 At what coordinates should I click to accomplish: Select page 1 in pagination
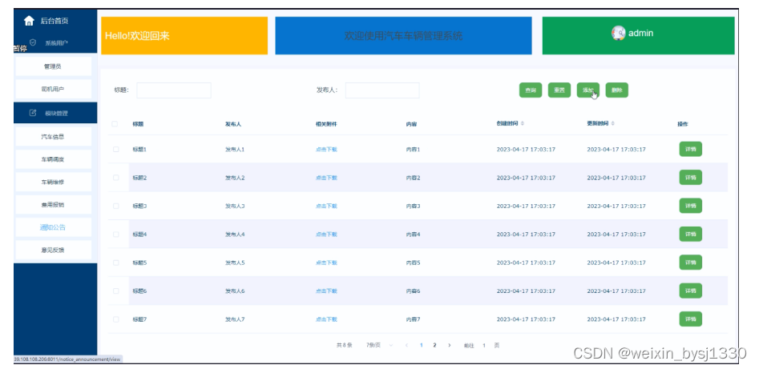[x=421, y=345]
